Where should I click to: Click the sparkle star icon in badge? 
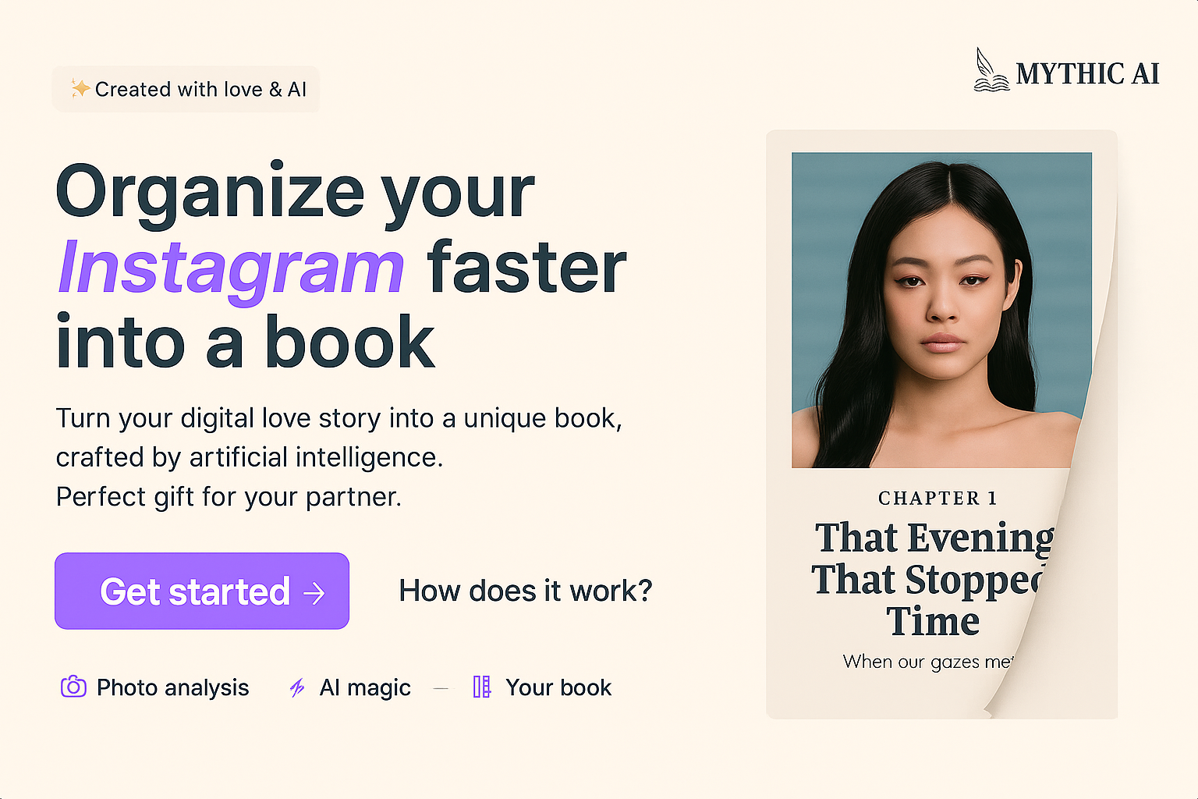tap(80, 88)
